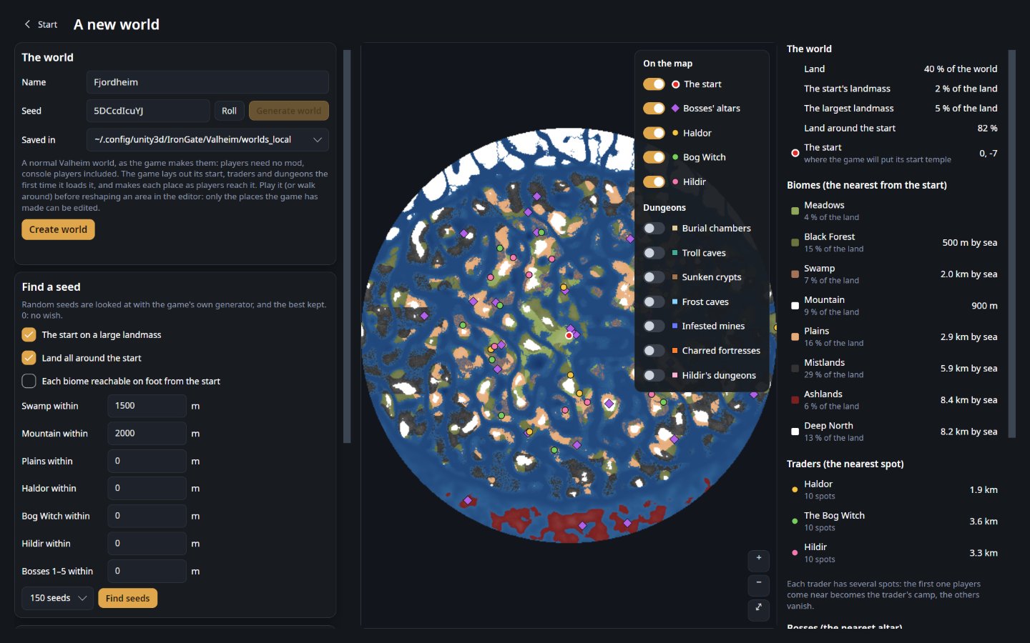Click the Frost caves legend square icon
Image resolution: width=1030 pixels, height=643 pixels.
coord(675,301)
